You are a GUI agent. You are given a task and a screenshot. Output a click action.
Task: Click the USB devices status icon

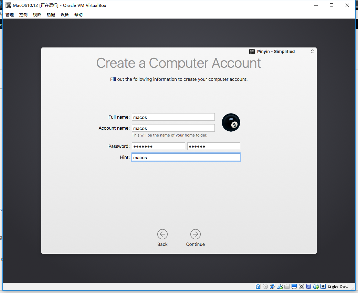[x=280, y=286]
